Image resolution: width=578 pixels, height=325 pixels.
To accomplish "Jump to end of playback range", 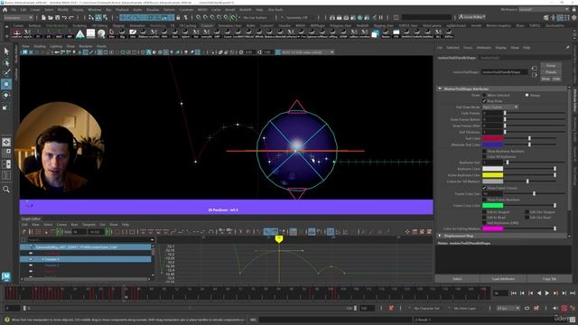I will coord(573,292).
